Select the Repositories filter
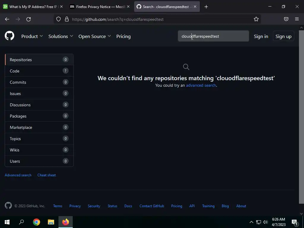This screenshot has width=304, height=228. click(39, 60)
